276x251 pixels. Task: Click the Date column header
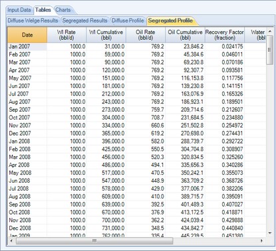pyautogui.click(x=27, y=35)
